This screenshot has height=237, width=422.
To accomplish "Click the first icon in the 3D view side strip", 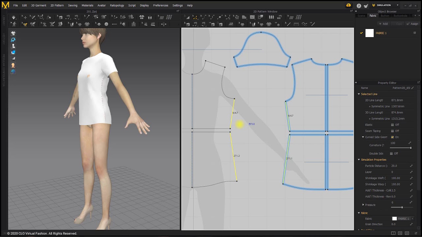I will (x=13, y=33).
